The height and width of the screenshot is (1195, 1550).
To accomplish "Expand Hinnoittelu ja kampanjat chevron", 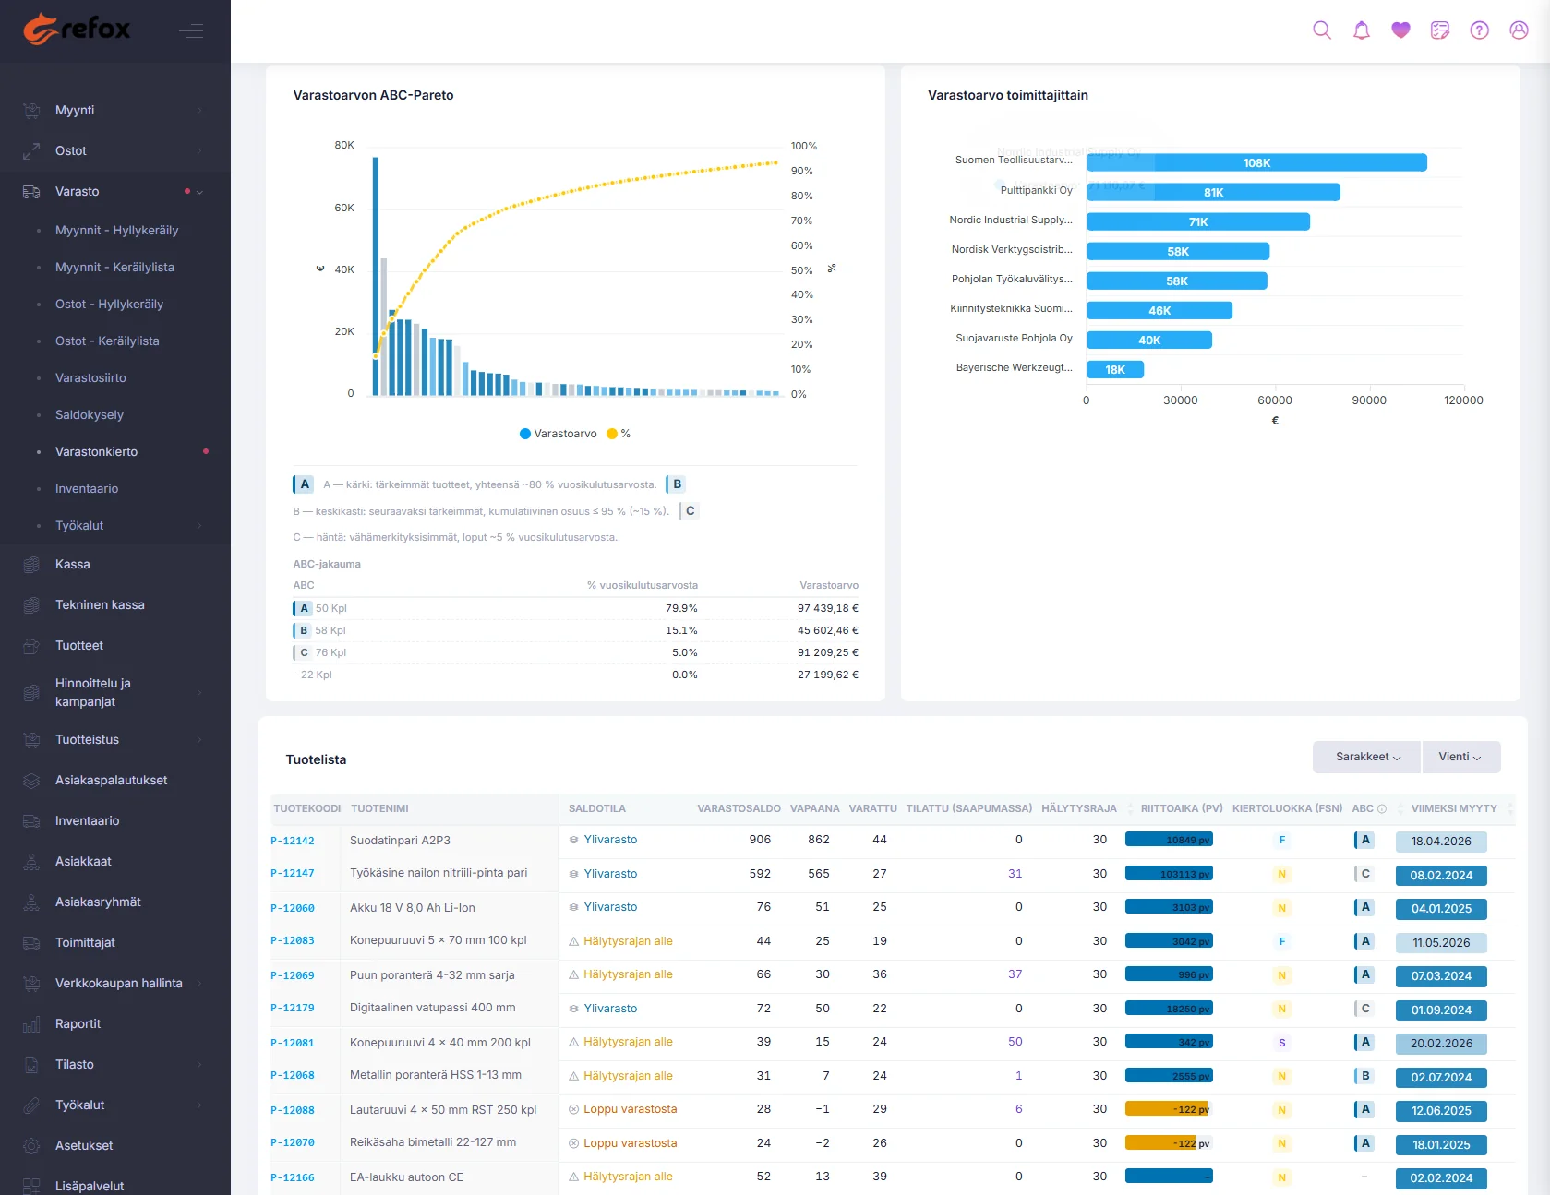I will point(199,693).
